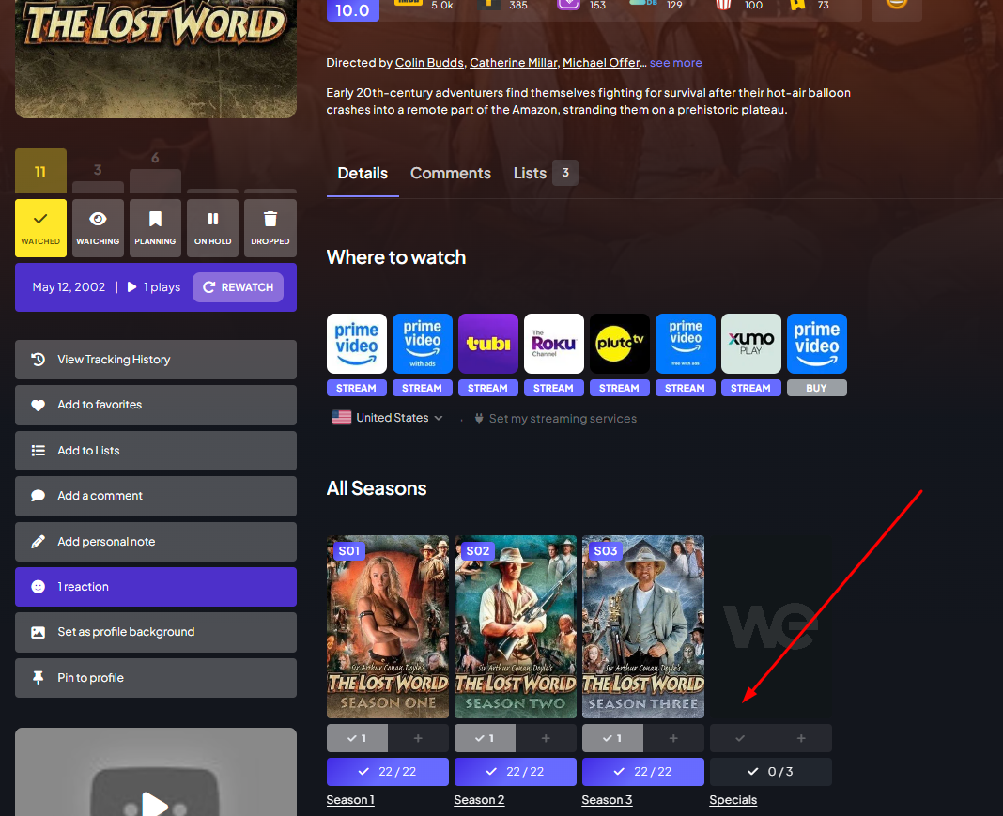
Task: Open Specials placeholder poster
Action: click(771, 626)
